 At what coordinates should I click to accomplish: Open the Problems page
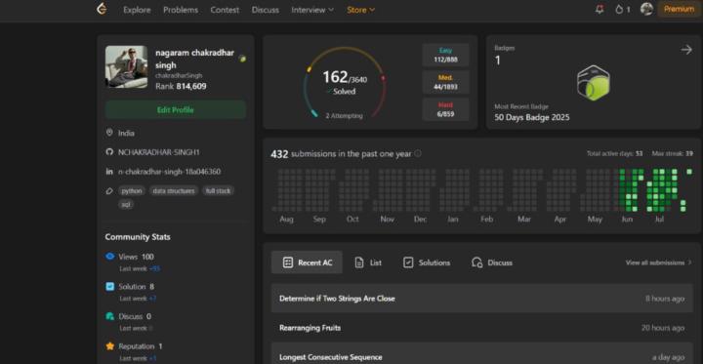(181, 10)
